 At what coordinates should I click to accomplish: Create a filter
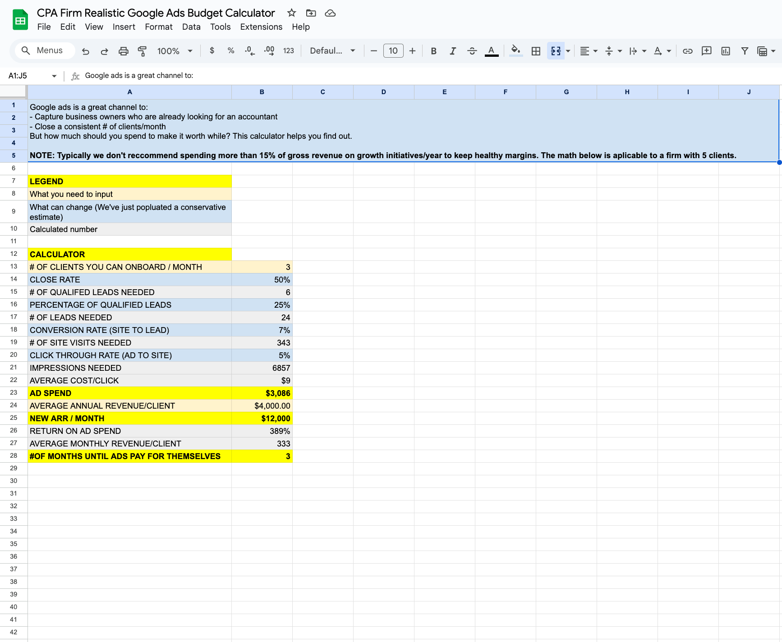(x=745, y=51)
